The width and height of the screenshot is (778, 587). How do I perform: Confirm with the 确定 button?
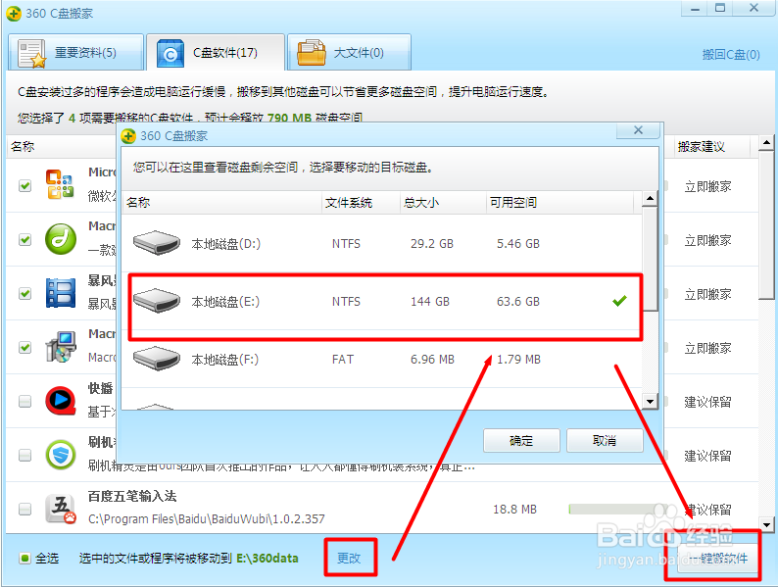click(x=521, y=441)
